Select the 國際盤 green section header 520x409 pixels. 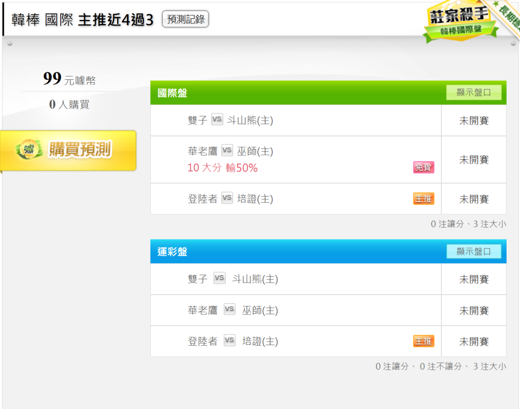[x=328, y=93]
